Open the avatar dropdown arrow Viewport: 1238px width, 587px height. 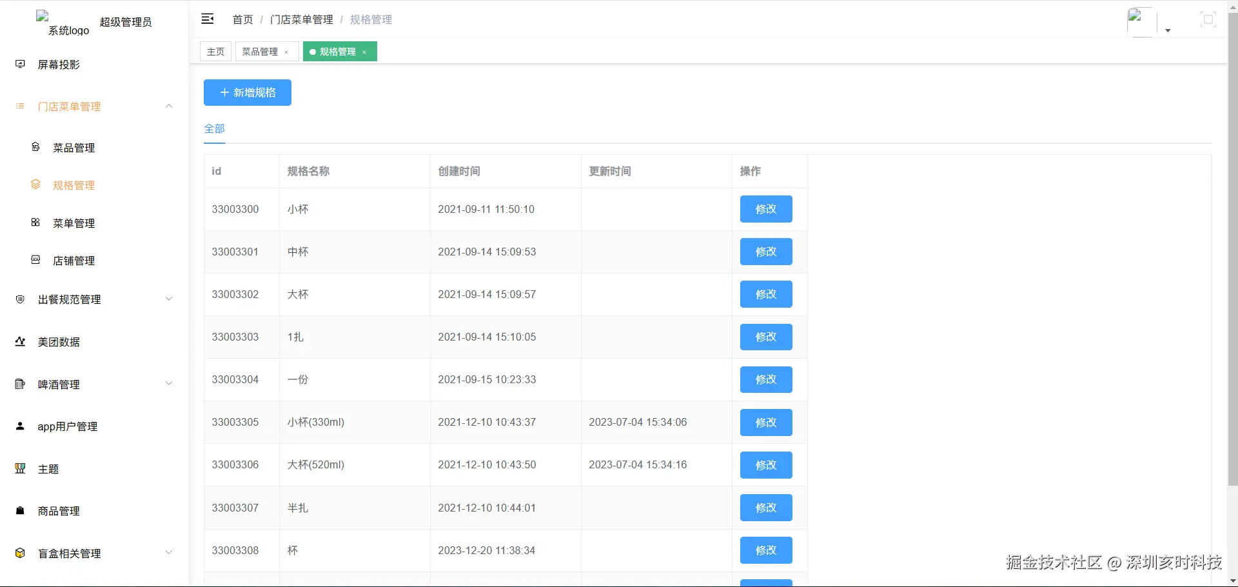click(1168, 31)
